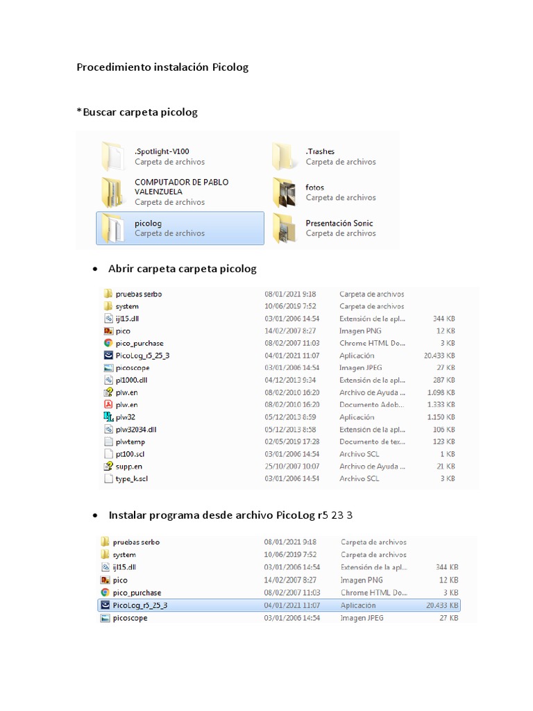Click the folder label fotos
The height and width of the screenshot is (711, 533).
pyautogui.click(x=315, y=187)
